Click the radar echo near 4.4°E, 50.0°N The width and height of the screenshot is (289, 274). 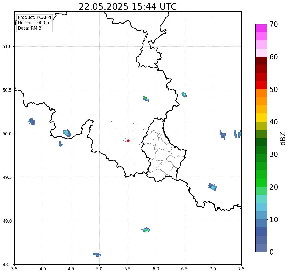[x=67, y=133]
